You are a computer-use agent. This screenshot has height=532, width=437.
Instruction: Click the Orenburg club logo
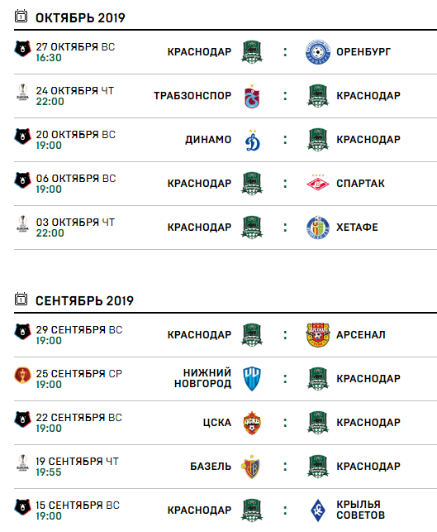click(317, 52)
